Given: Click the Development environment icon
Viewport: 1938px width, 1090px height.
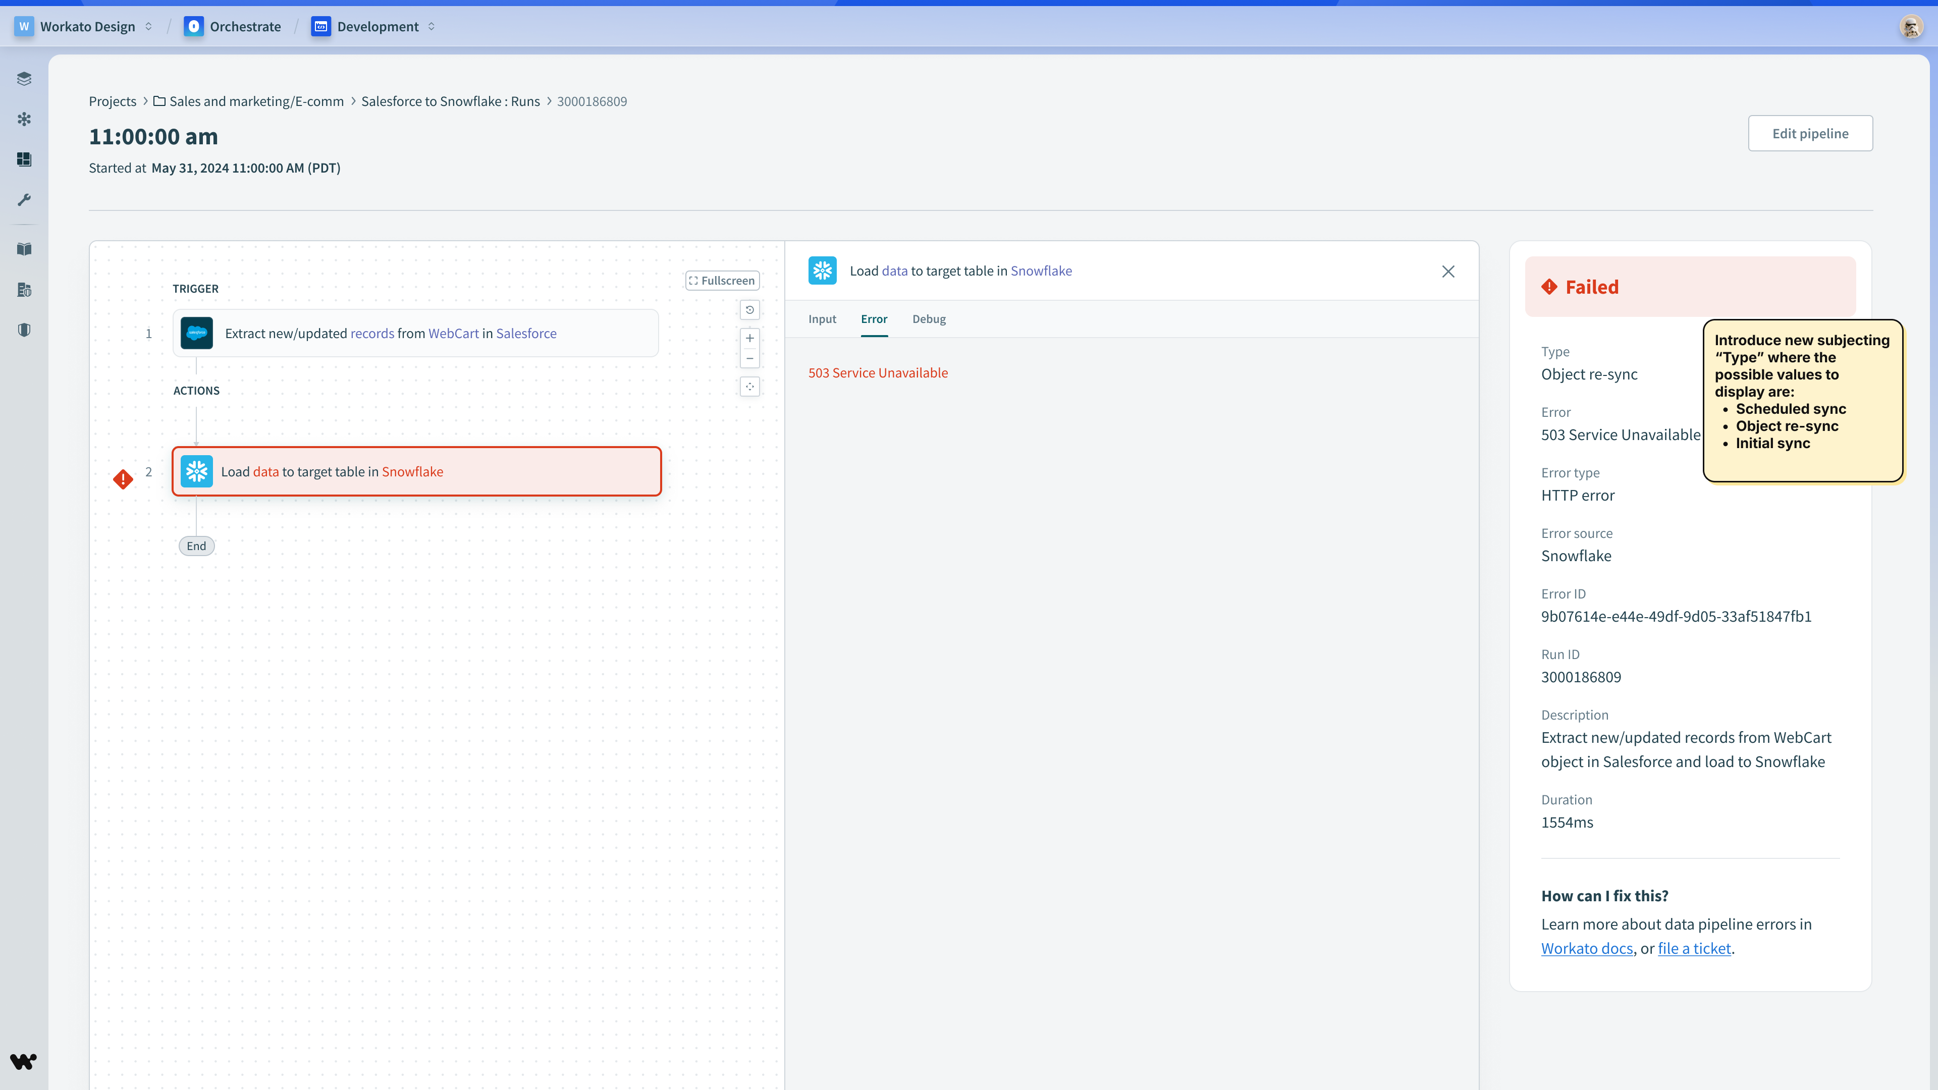Looking at the screenshot, I should pos(321,26).
